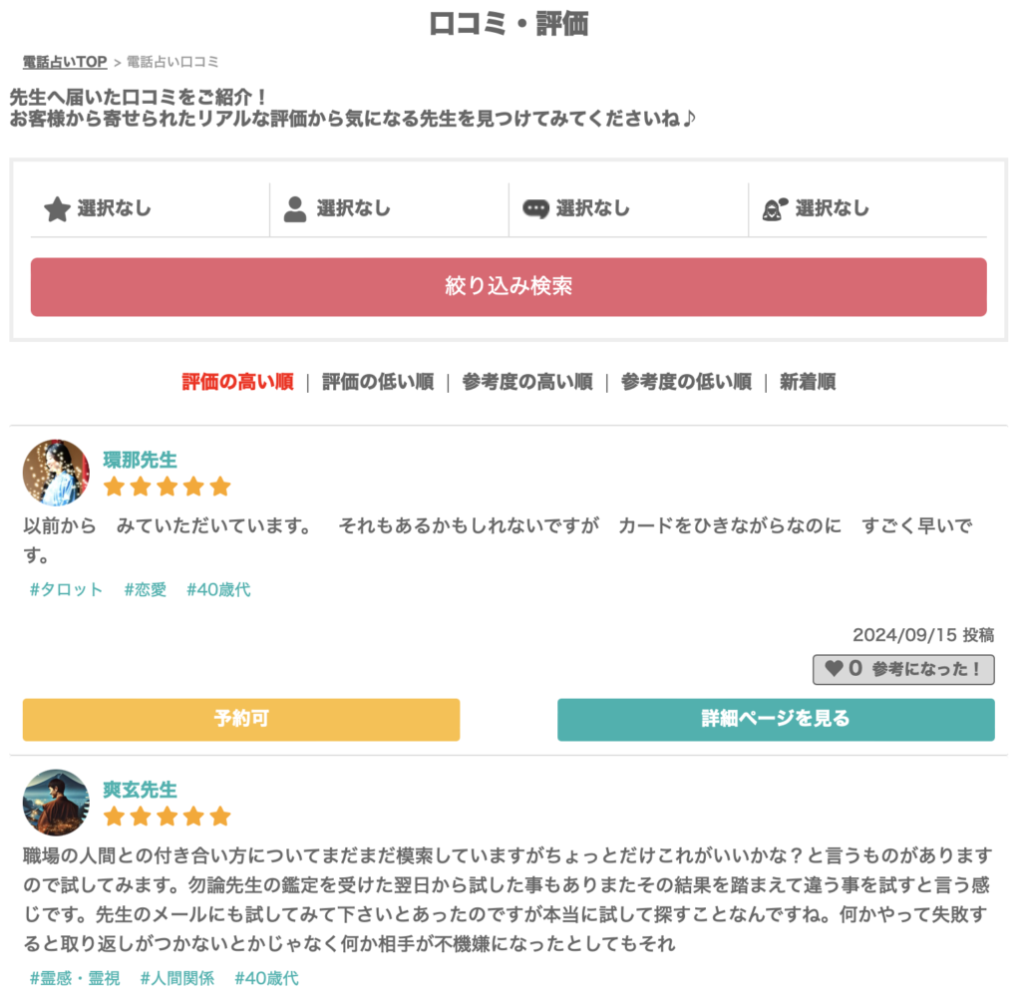
Task: Sort reviews by 新着順
Action: [x=808, y=382]
